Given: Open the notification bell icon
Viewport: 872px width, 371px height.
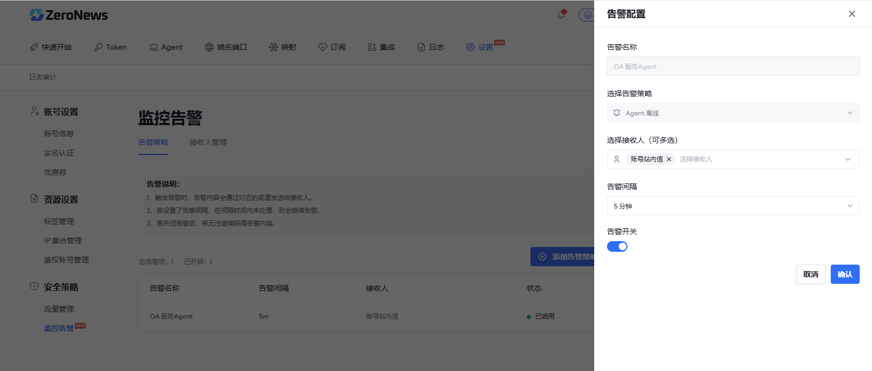Looking at the screenshot, I should (561, 15).
